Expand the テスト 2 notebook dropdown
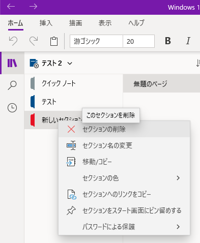The width and height of the screenshot is (200, 243). click(70, 64)
